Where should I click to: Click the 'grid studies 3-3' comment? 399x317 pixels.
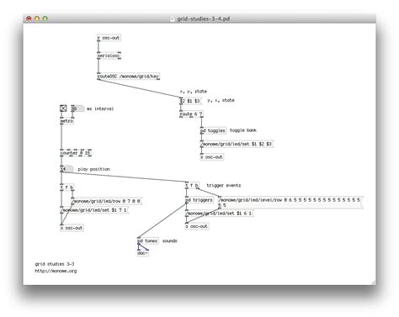(x=55, y=264)
